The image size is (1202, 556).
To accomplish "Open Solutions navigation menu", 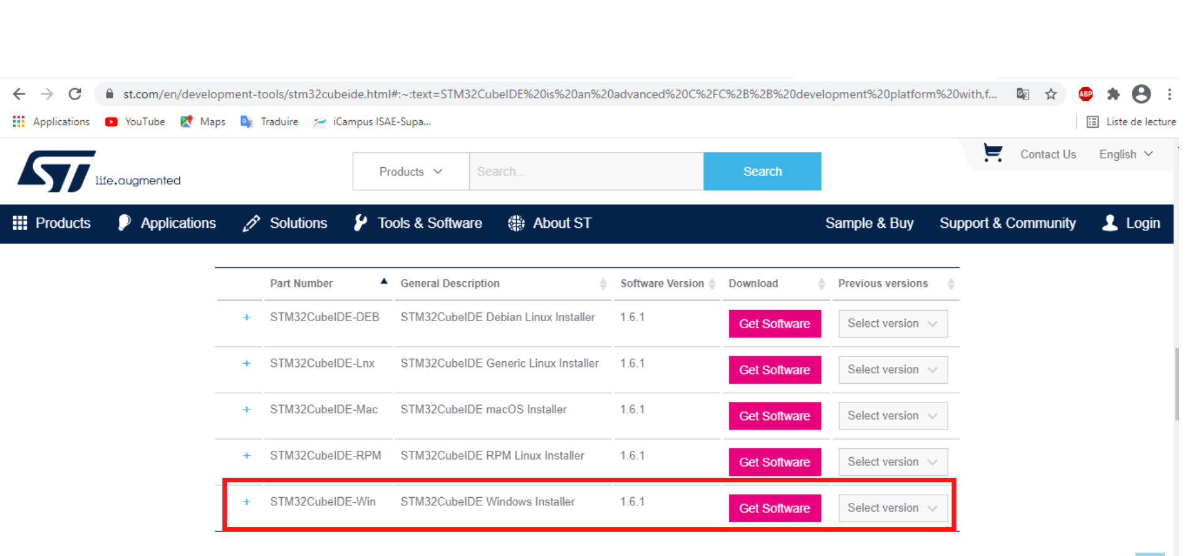I will click(285, 223).
